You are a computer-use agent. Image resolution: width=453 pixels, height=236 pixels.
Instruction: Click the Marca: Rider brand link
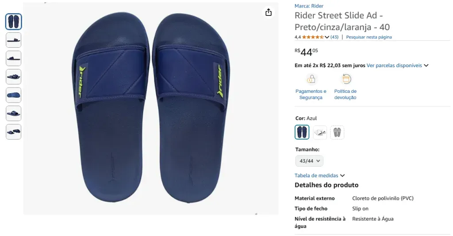tap(309, 6)
